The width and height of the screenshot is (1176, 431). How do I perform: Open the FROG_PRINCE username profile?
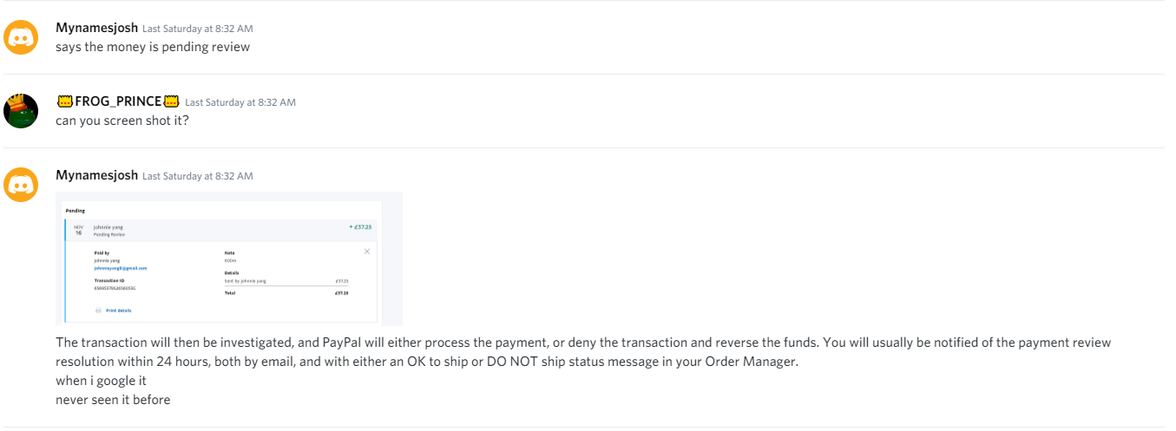(x=118, y=101)
